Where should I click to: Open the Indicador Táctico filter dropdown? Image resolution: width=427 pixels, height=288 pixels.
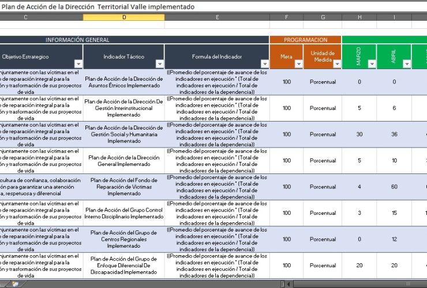(x=160, y=64)
